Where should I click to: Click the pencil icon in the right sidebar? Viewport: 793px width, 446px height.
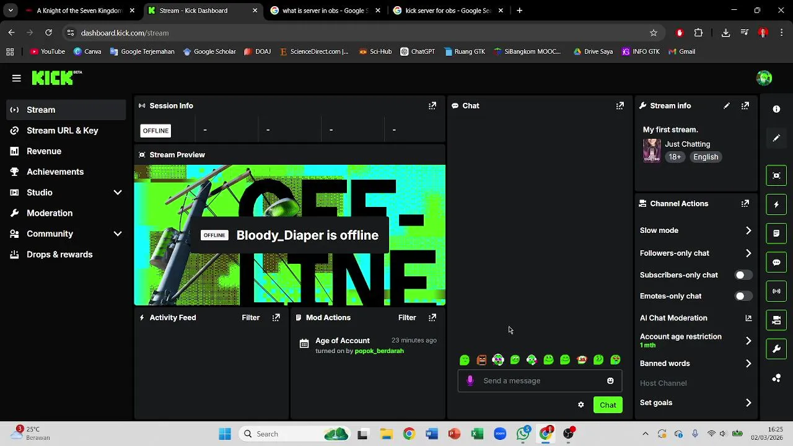[776, 138]
